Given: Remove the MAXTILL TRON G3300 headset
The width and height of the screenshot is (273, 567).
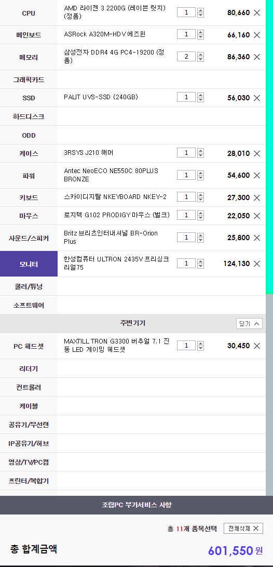Looking at the screenshot, I should click(x=257, y=346).
